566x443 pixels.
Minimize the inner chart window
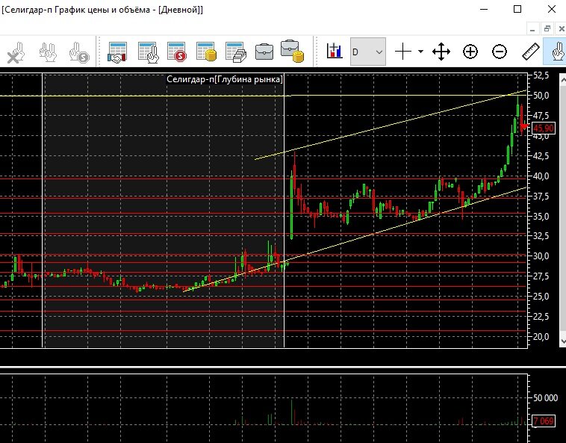tap(532, 29)
